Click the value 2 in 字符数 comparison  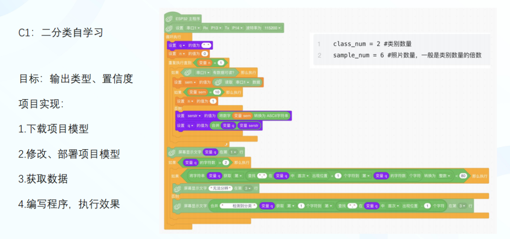click(x=226, y=162)
